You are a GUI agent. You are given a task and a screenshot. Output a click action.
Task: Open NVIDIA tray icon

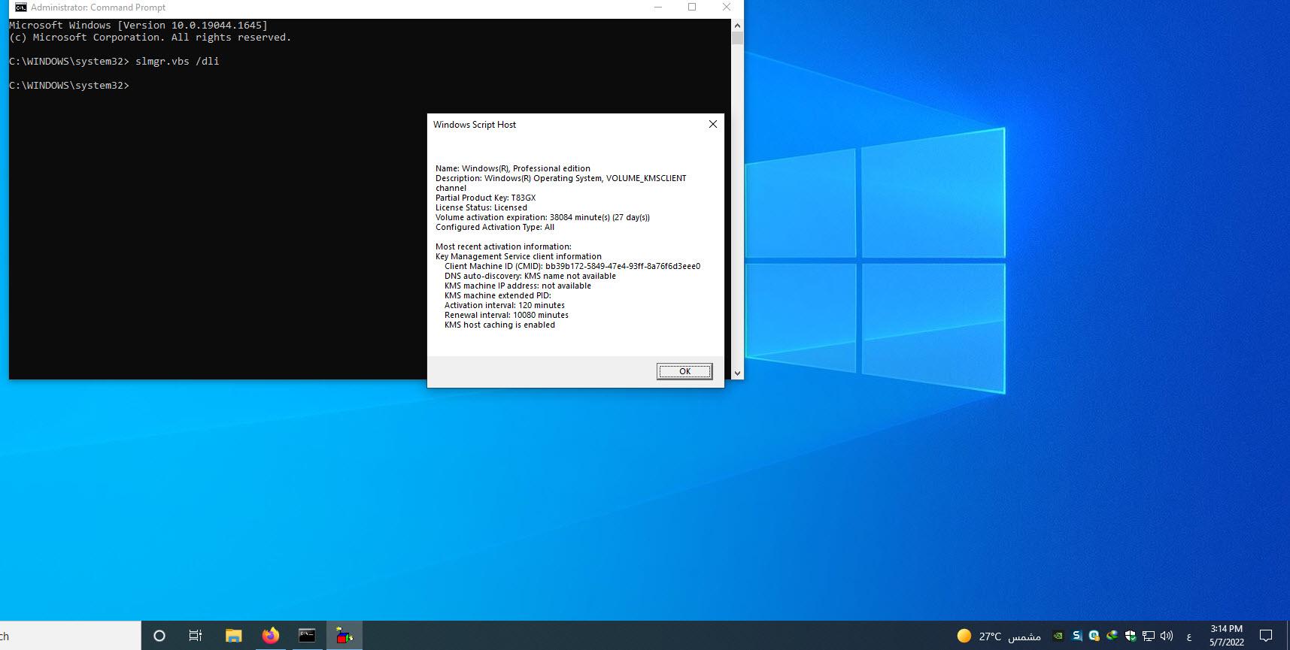(1058, 636)
